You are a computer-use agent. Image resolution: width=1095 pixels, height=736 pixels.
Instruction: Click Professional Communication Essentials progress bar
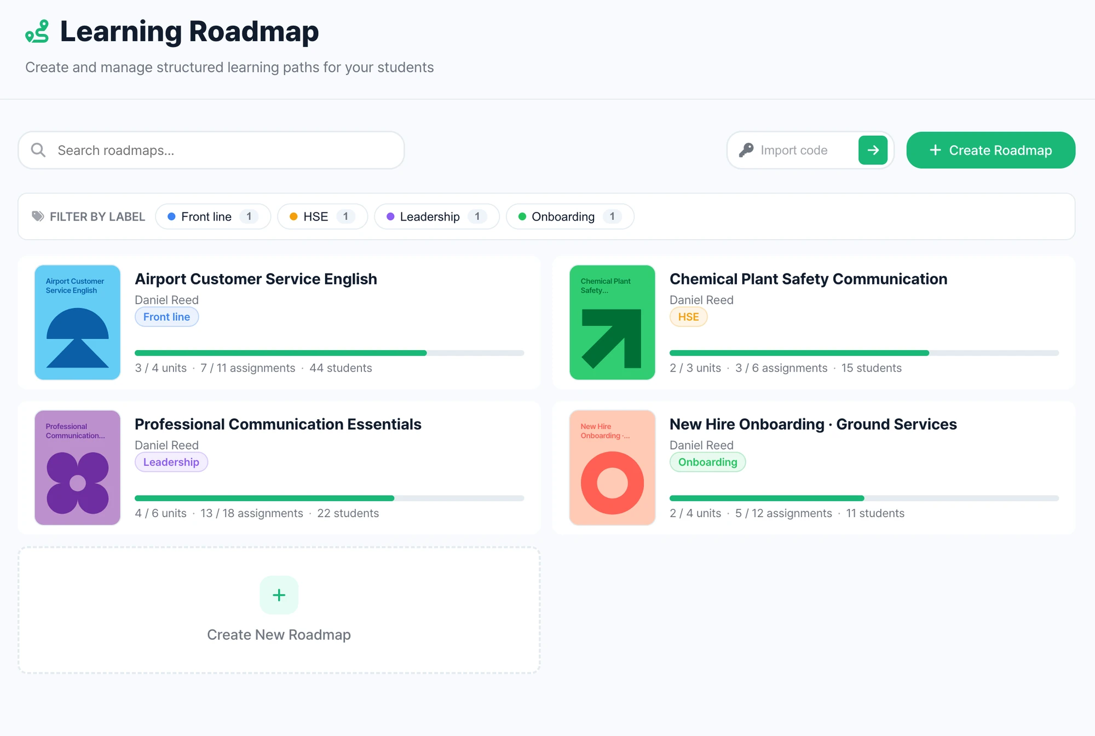pos(330,499)
